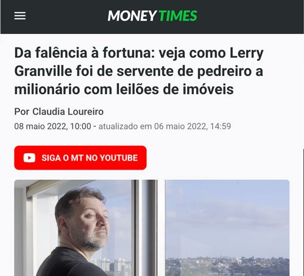This screenshot has width=304, height=276.
Task: Click the Money Times logo
Action: 152,16
